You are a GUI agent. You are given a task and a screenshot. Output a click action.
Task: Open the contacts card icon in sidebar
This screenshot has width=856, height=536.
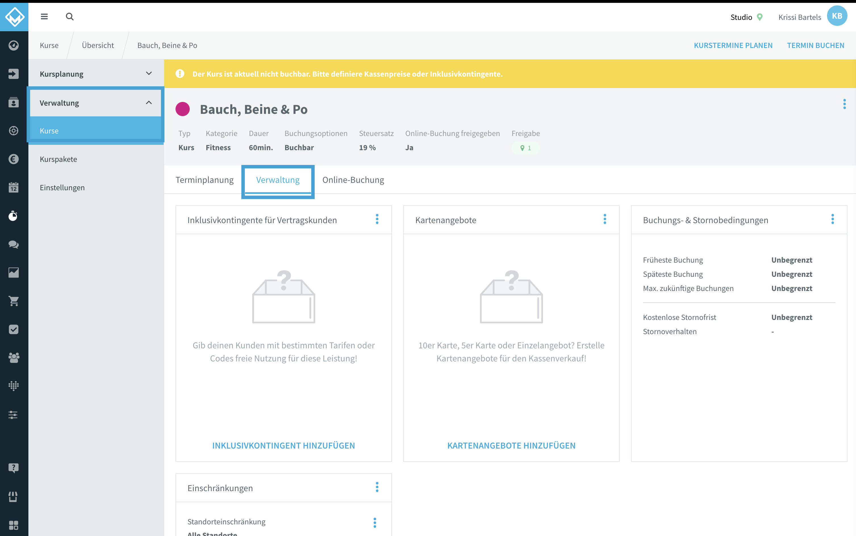pyautogui.click(x=13, y=102)
